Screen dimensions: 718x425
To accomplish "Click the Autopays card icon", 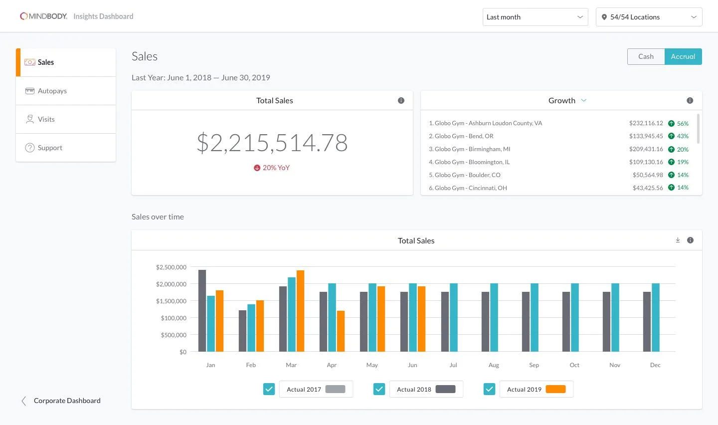I will pos(30,91).
